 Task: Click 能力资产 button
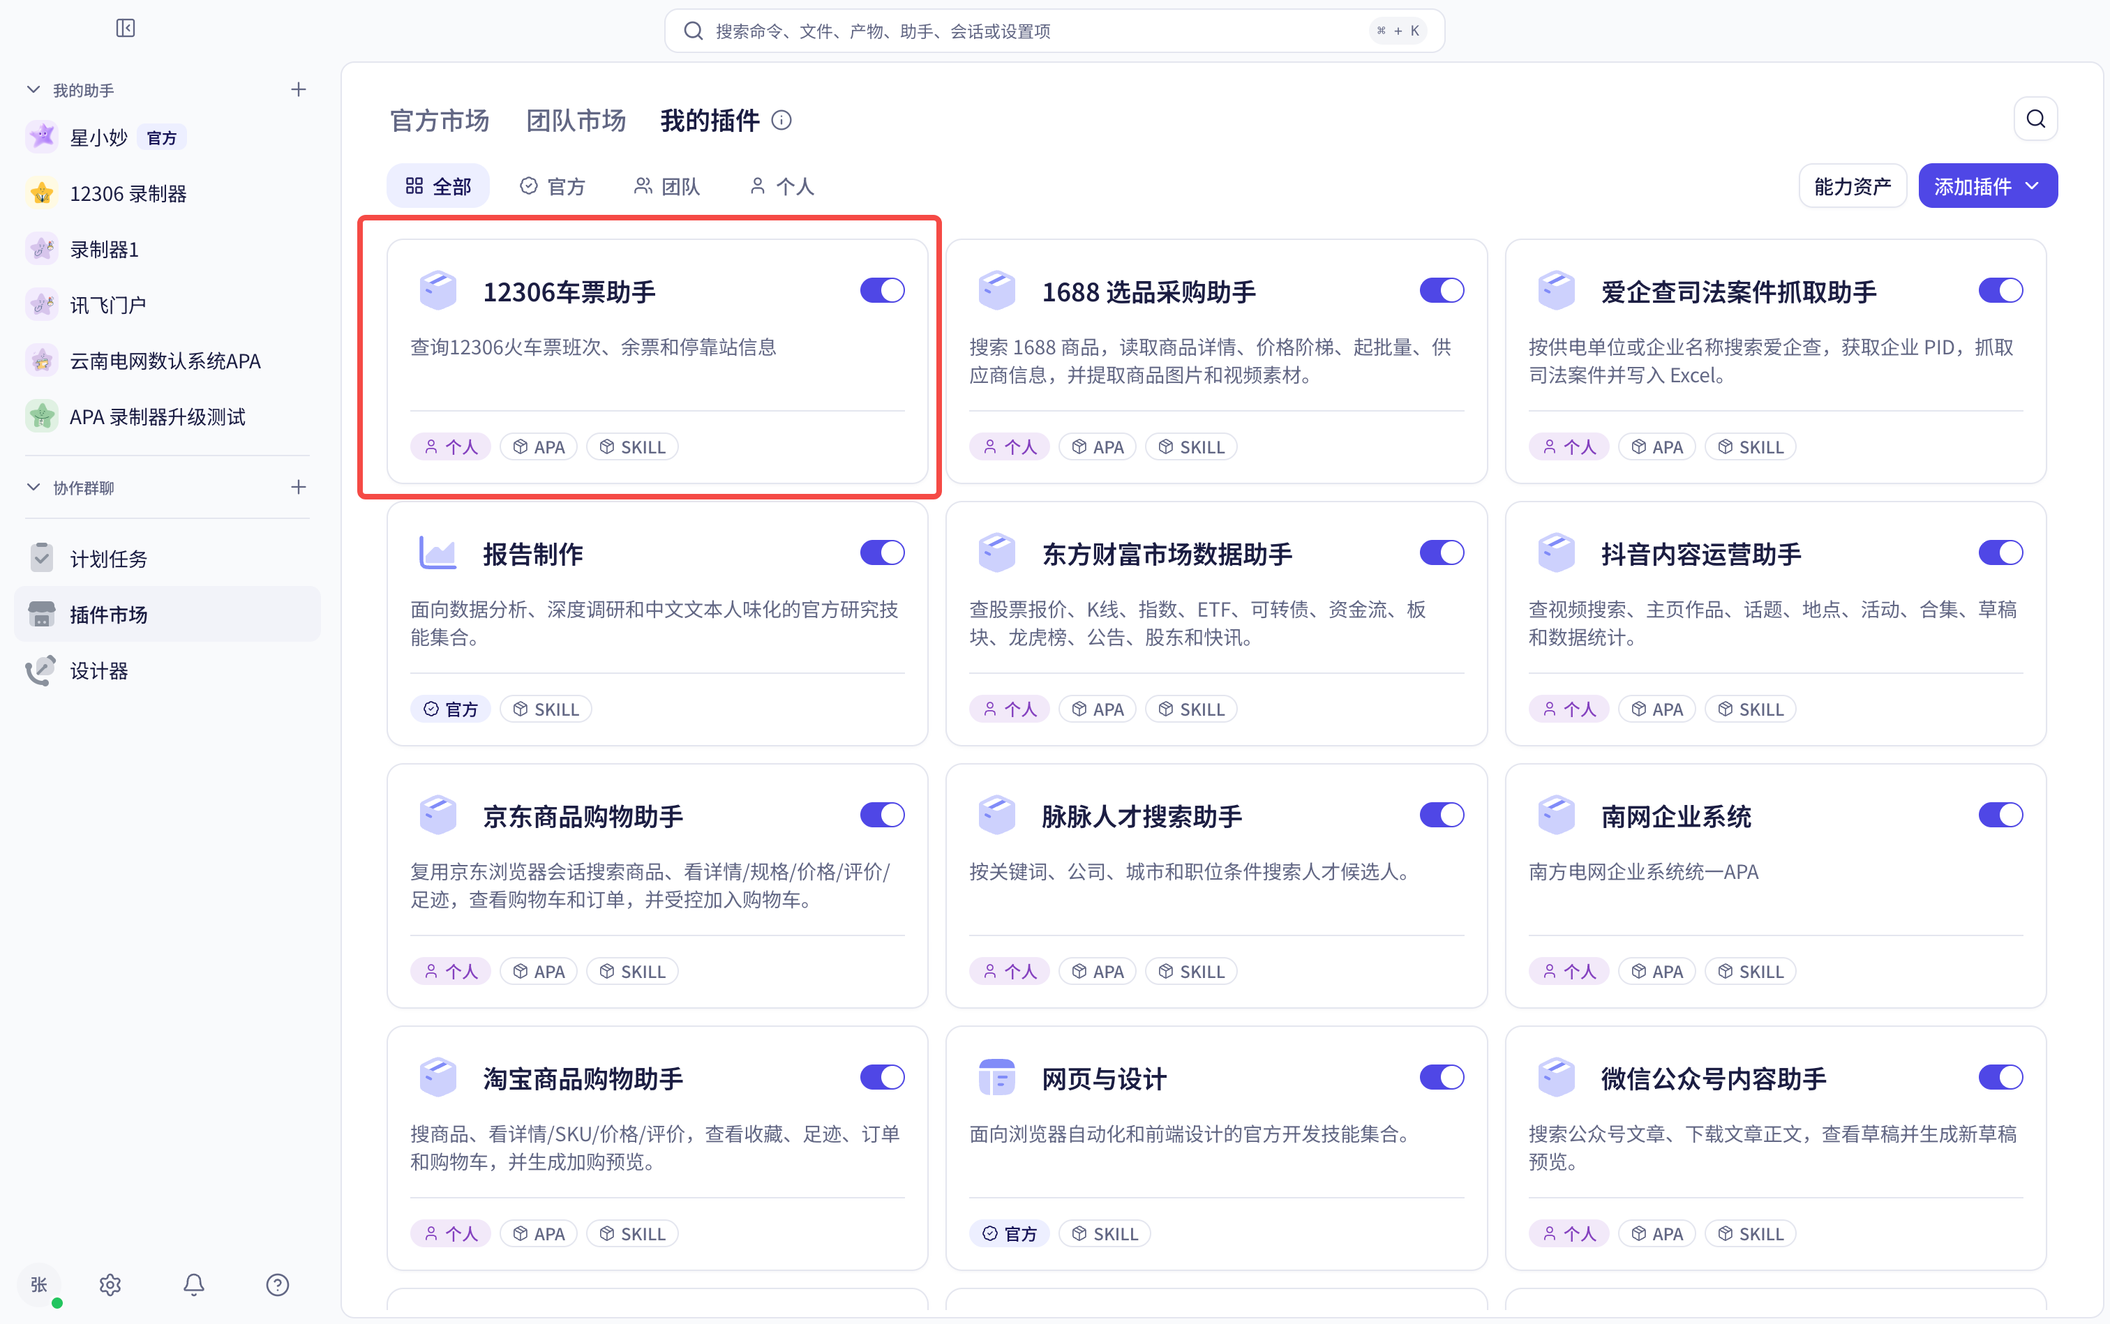click(1853, 186)
